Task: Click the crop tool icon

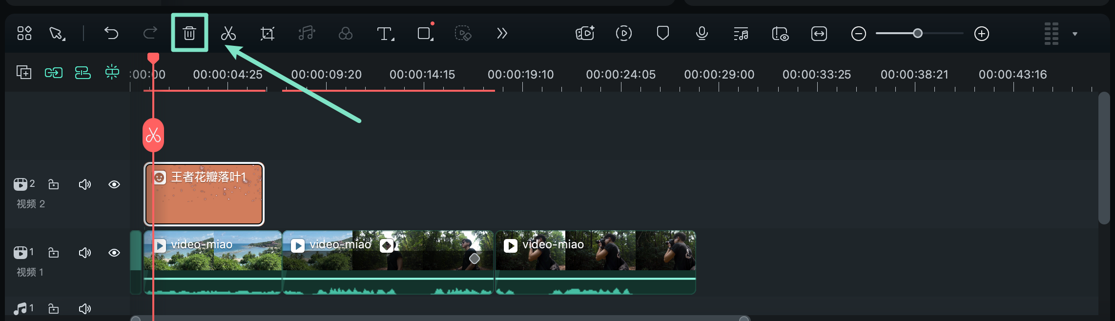Action: (267, 33)
